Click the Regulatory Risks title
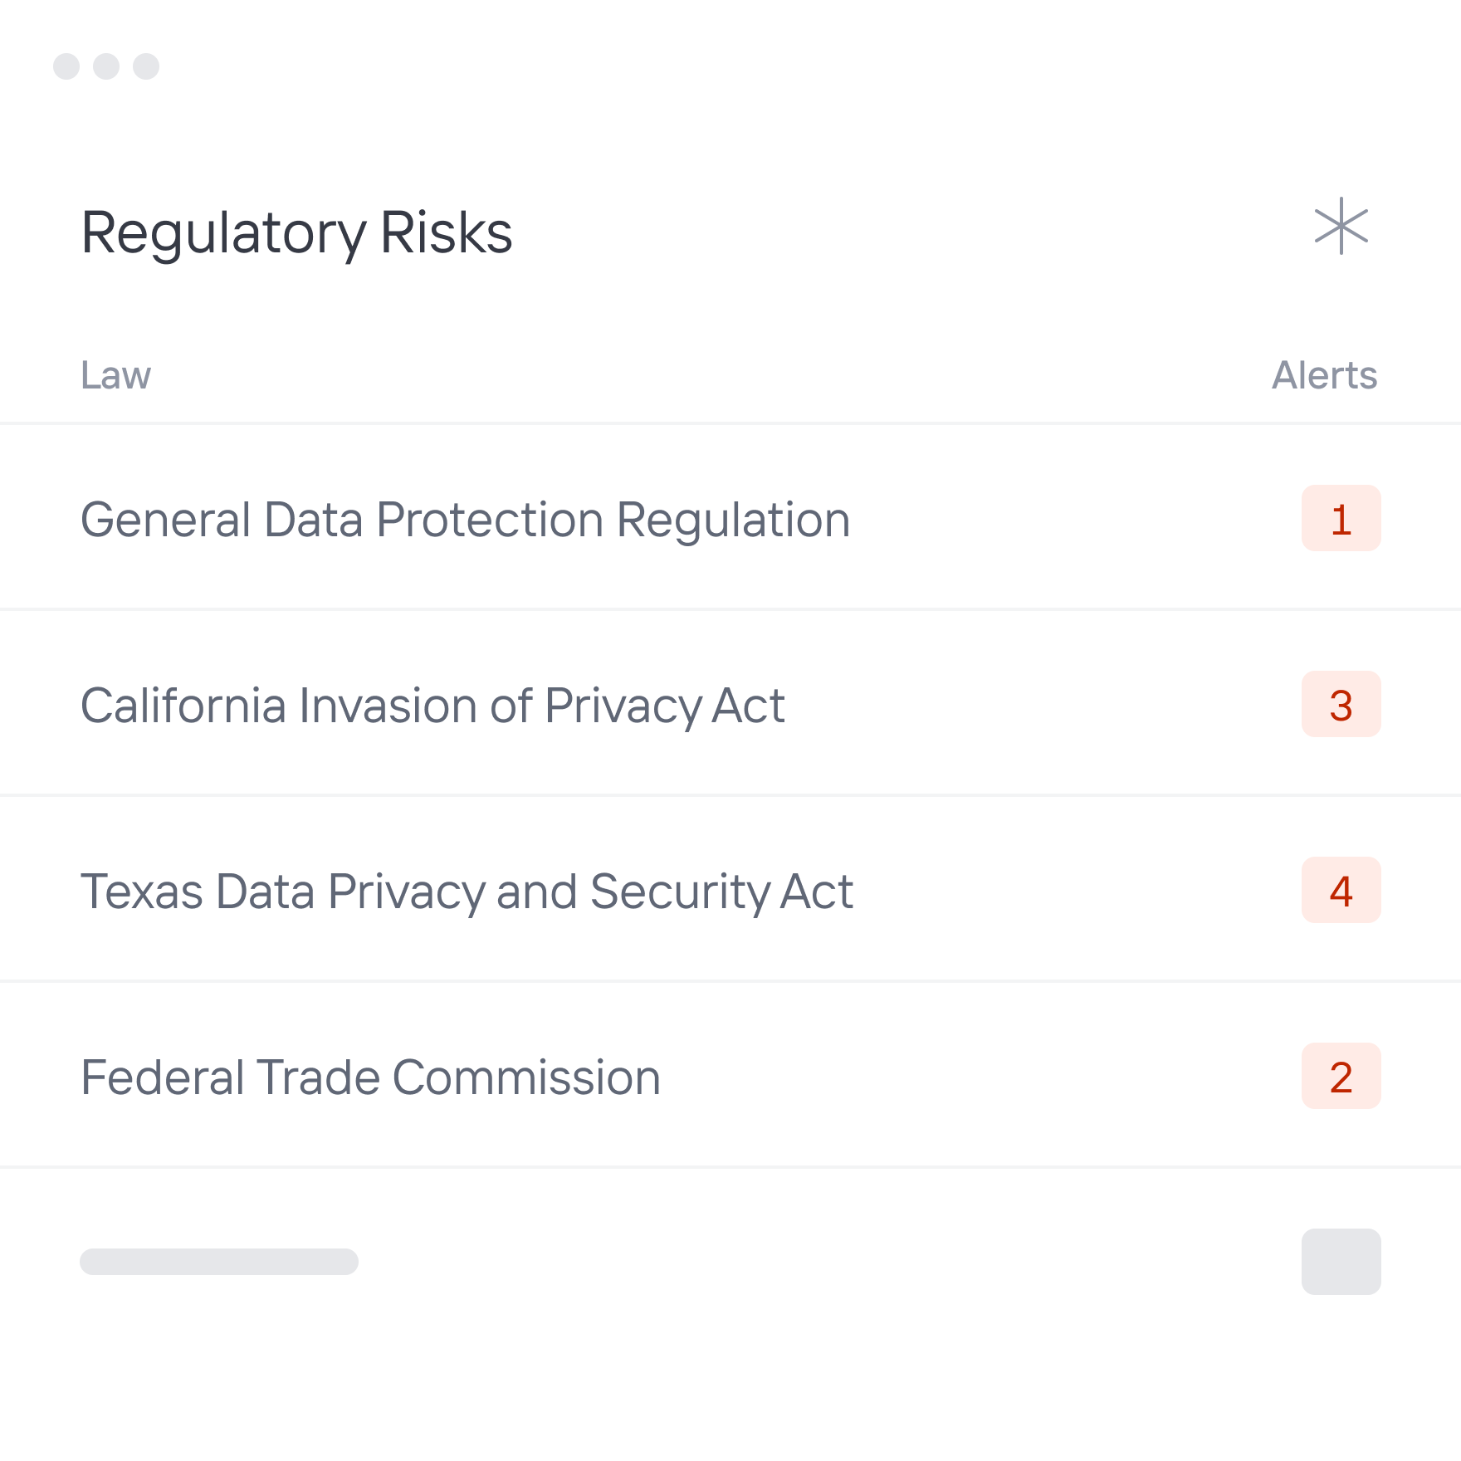 [296, 233]
